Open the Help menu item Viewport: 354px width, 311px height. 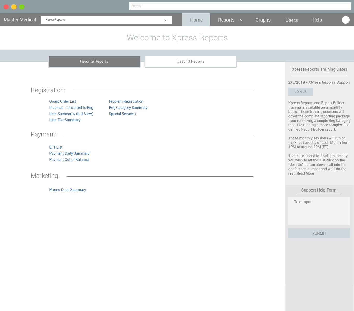pos(317,20)
